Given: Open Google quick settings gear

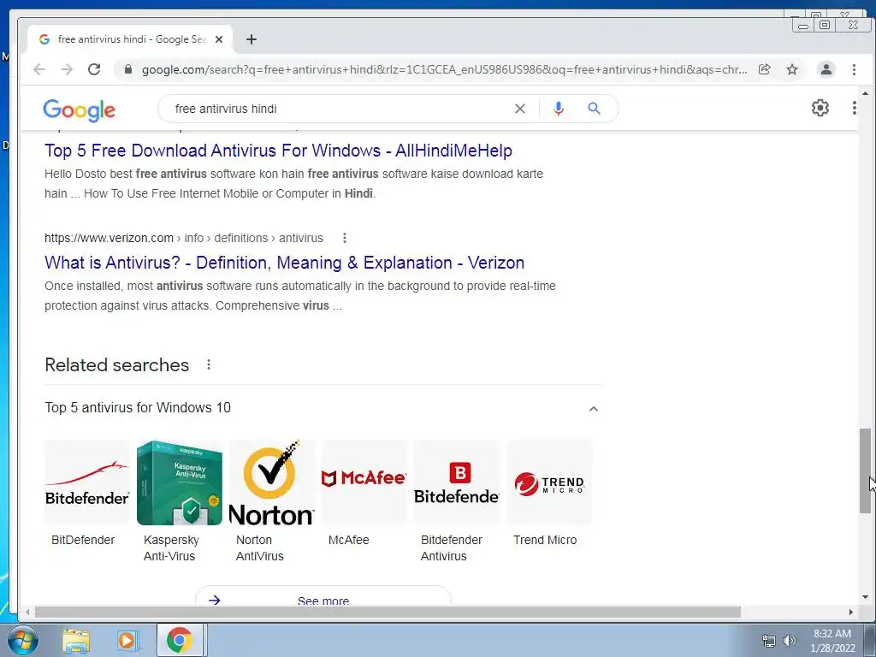Looking at the screenshot, I should point(820,108).
